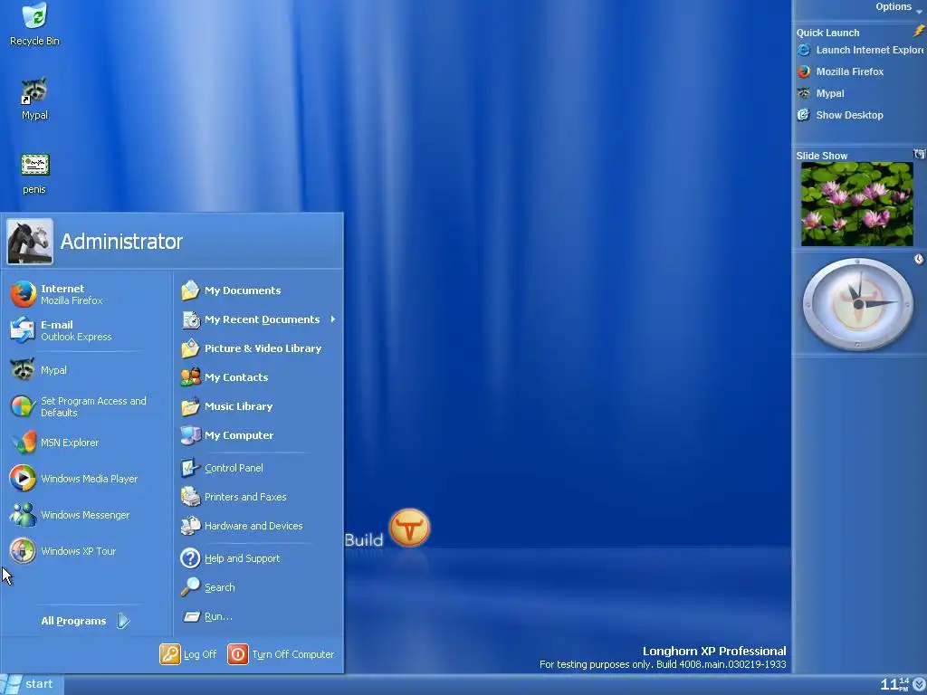This screenshot has width=927, height=695.
Task: Click Show Desktop in sidebar
Action: pyautogui.click(x=841, y=115)
